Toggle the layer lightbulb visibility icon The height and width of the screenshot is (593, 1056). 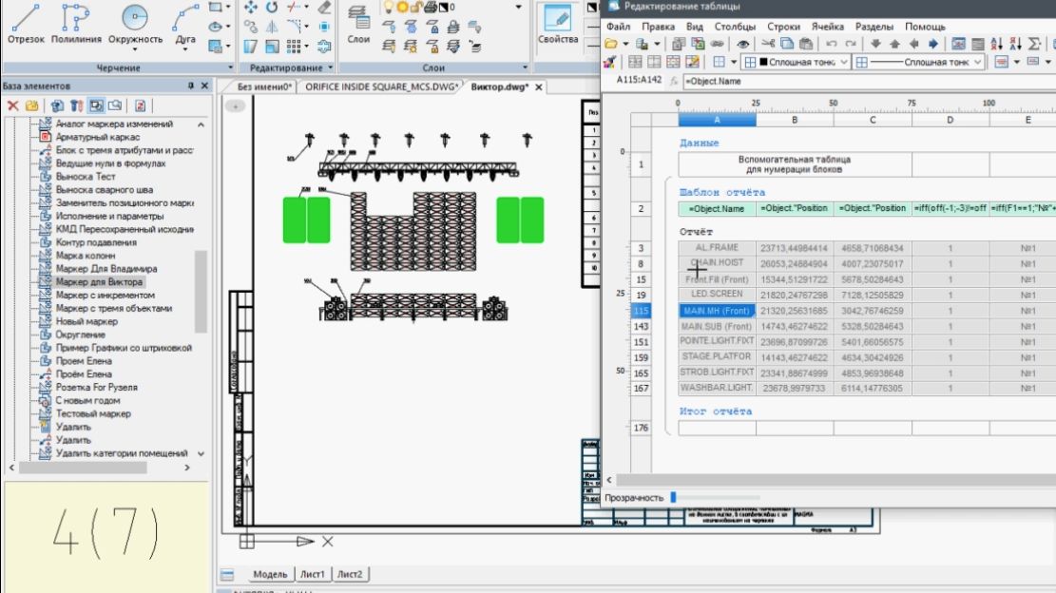(389, 7)
